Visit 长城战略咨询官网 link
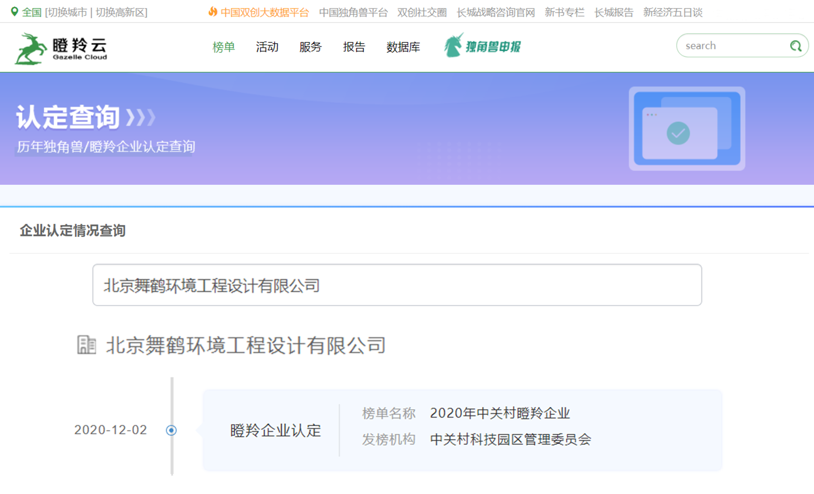814x494 pixels. [x=495, y=13]
